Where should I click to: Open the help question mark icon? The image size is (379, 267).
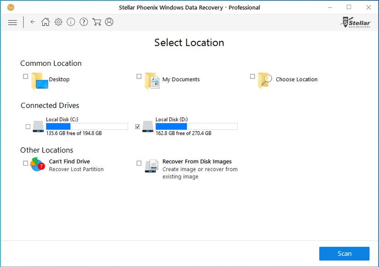[84, 22]
